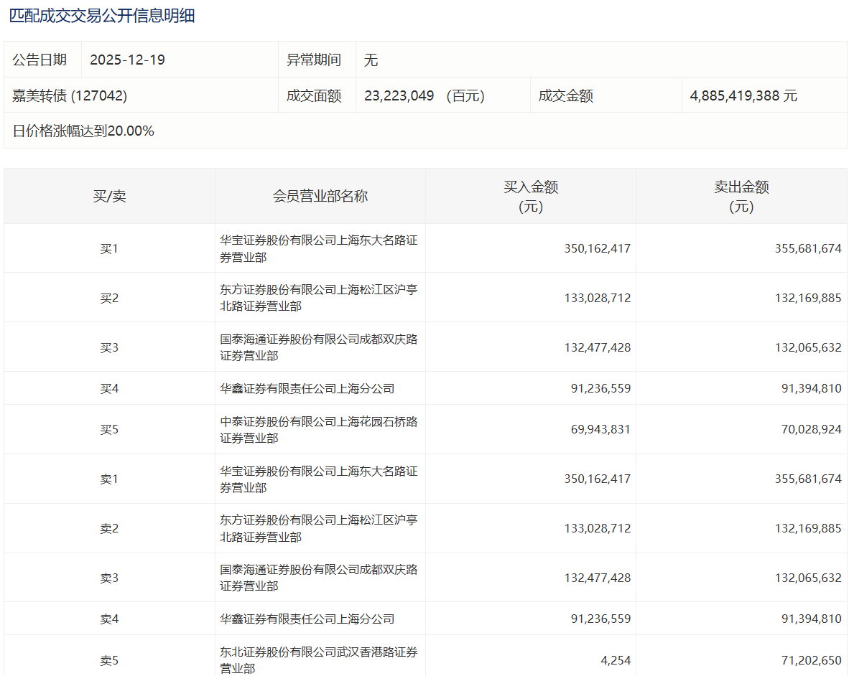Click the 会员营业部名称 column header
The width and height of the screenshot is (849, 676).
320,196
